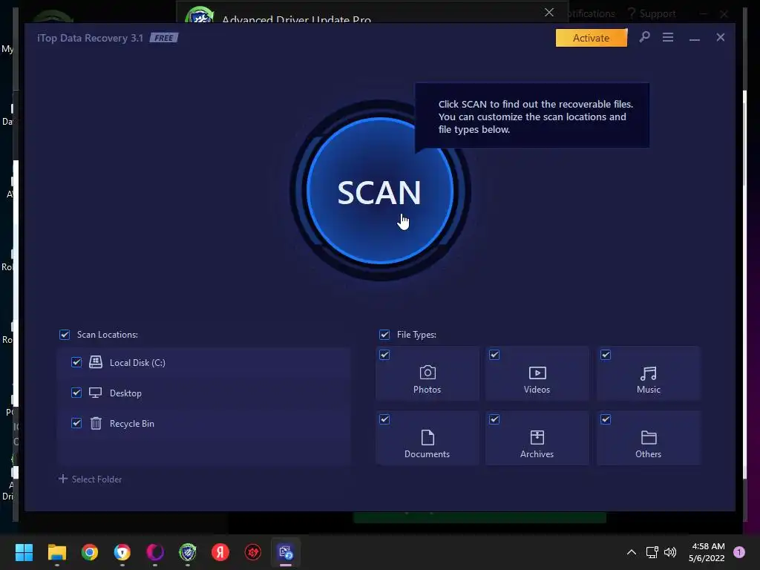Click the Local Disk drive icon

(x=96, y=362)
